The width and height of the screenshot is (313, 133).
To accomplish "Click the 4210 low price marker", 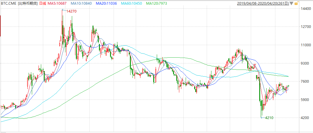I will pos(269,118).
